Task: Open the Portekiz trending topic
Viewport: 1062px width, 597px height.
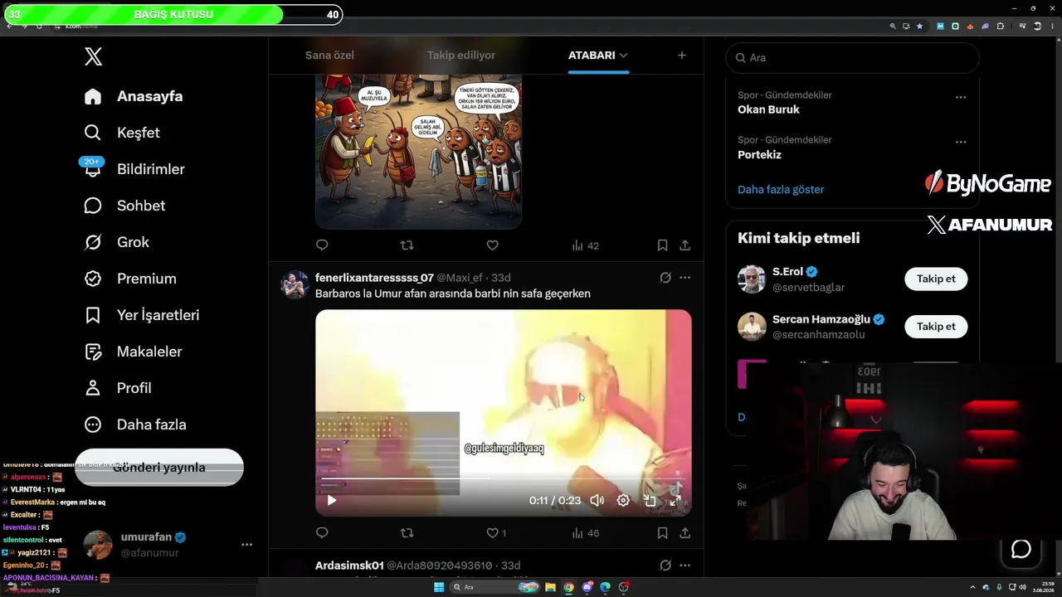Action: pyautogui.click(x=759, y=154)
